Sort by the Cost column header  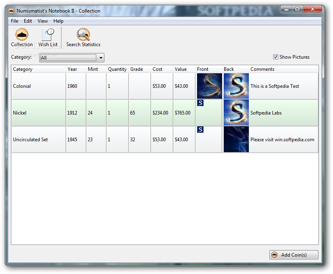click(x=162, y=69)
